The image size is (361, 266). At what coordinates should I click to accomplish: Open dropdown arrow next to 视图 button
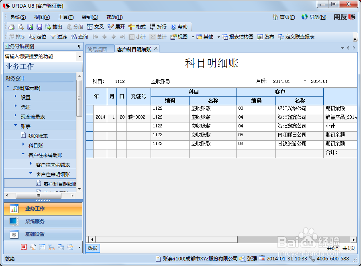[x=193, y=37]
